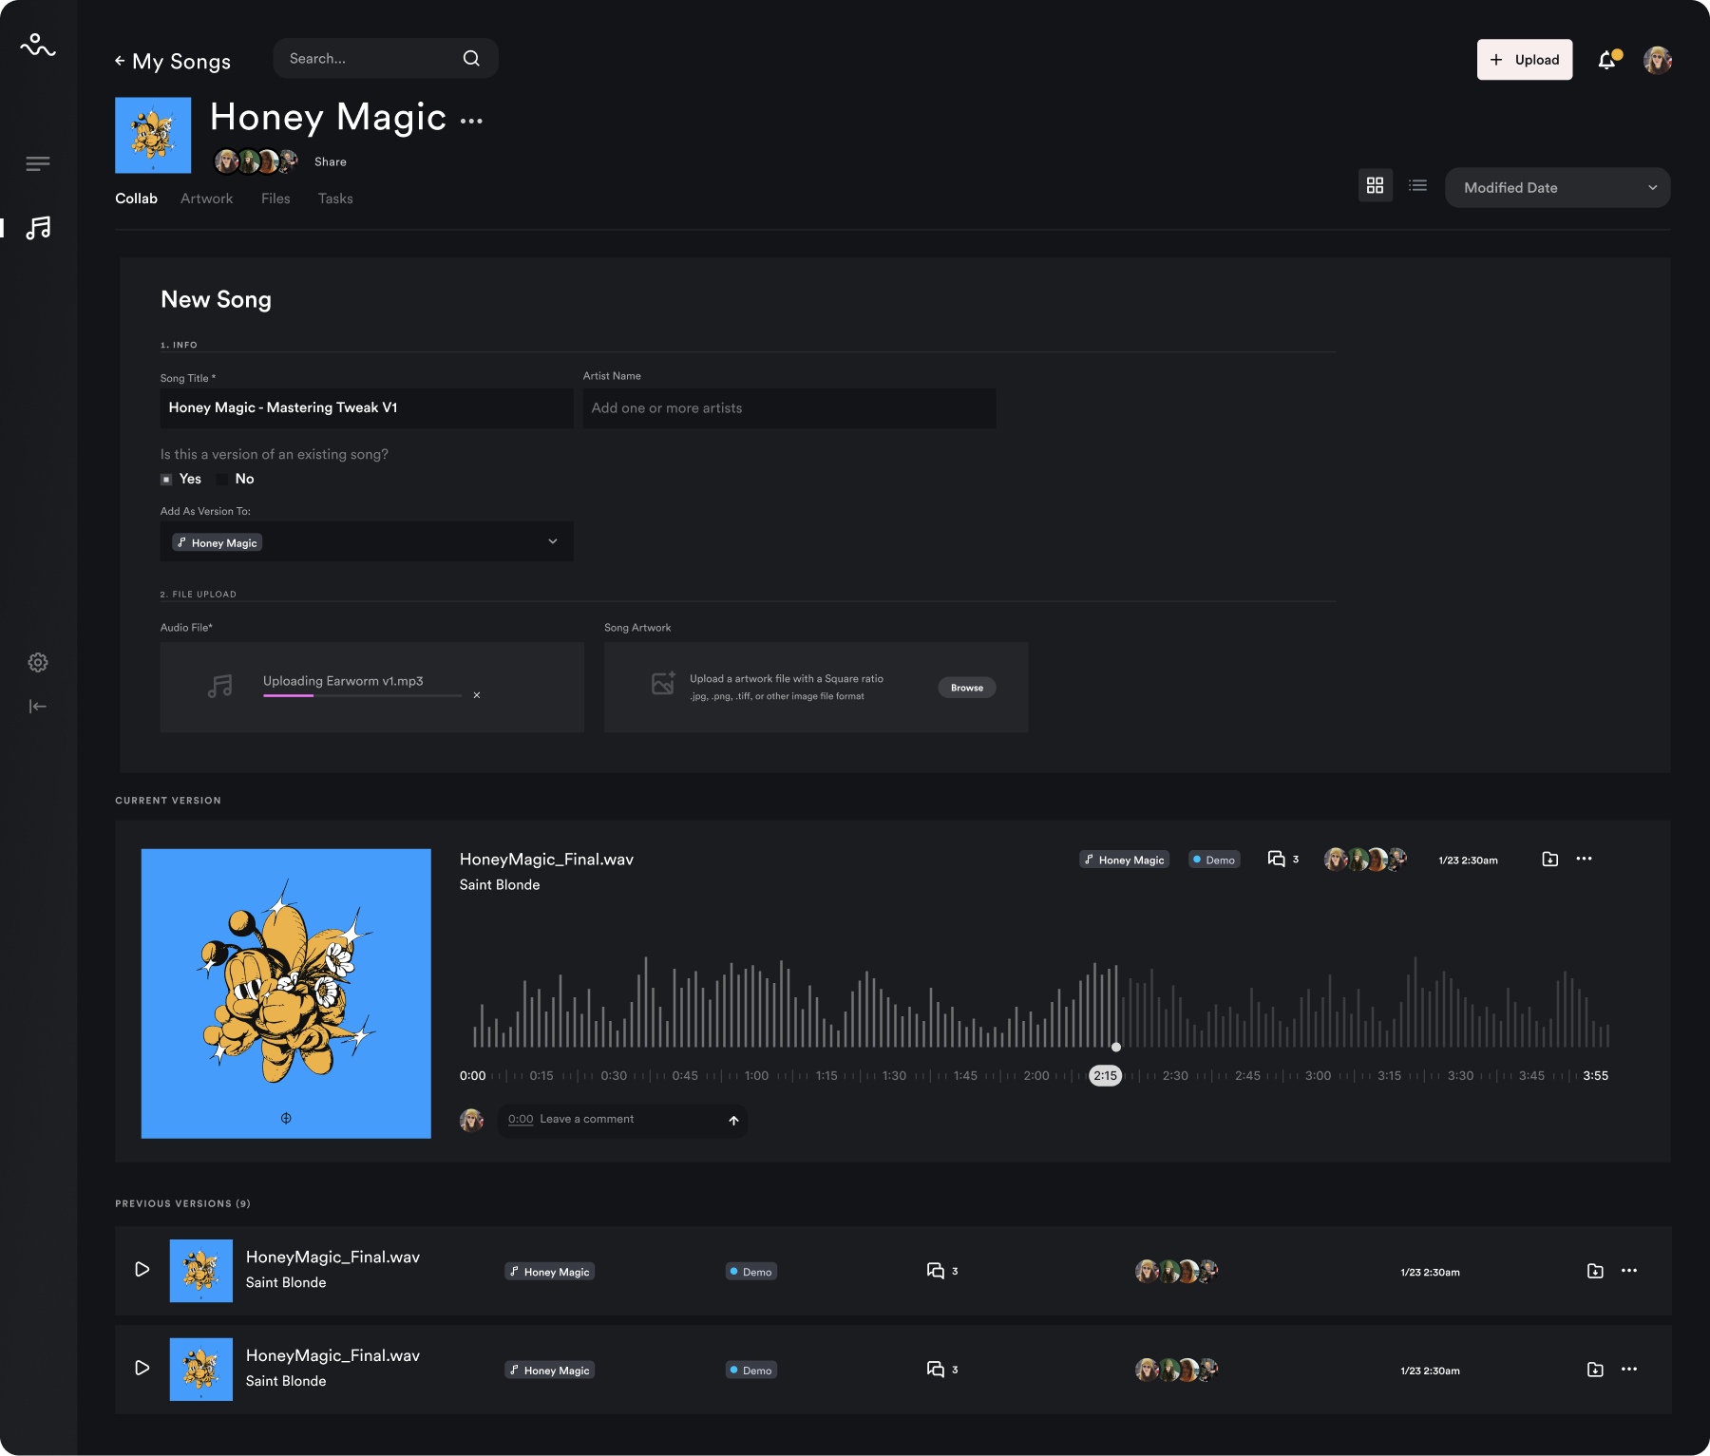This screenshot has width=1710, height=1456.
Task: Click Browse to choose song artwork
Action: pos(966,688)
